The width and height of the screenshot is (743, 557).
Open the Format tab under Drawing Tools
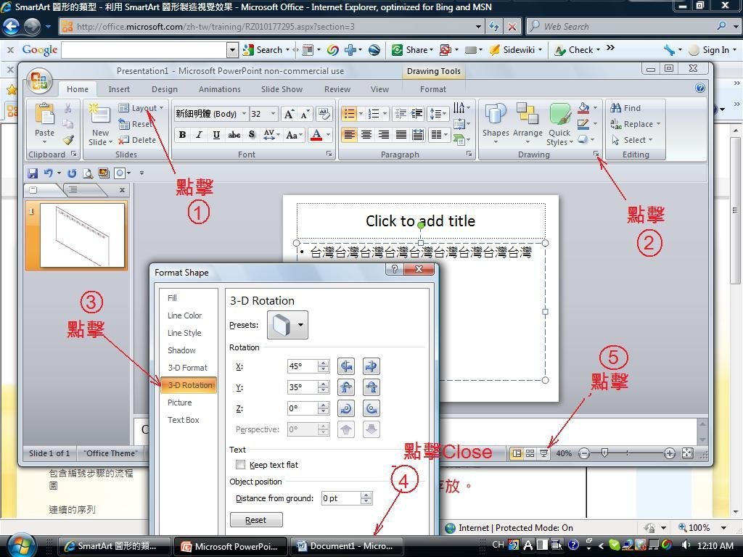pyautogui.click(x=432, y=89)
